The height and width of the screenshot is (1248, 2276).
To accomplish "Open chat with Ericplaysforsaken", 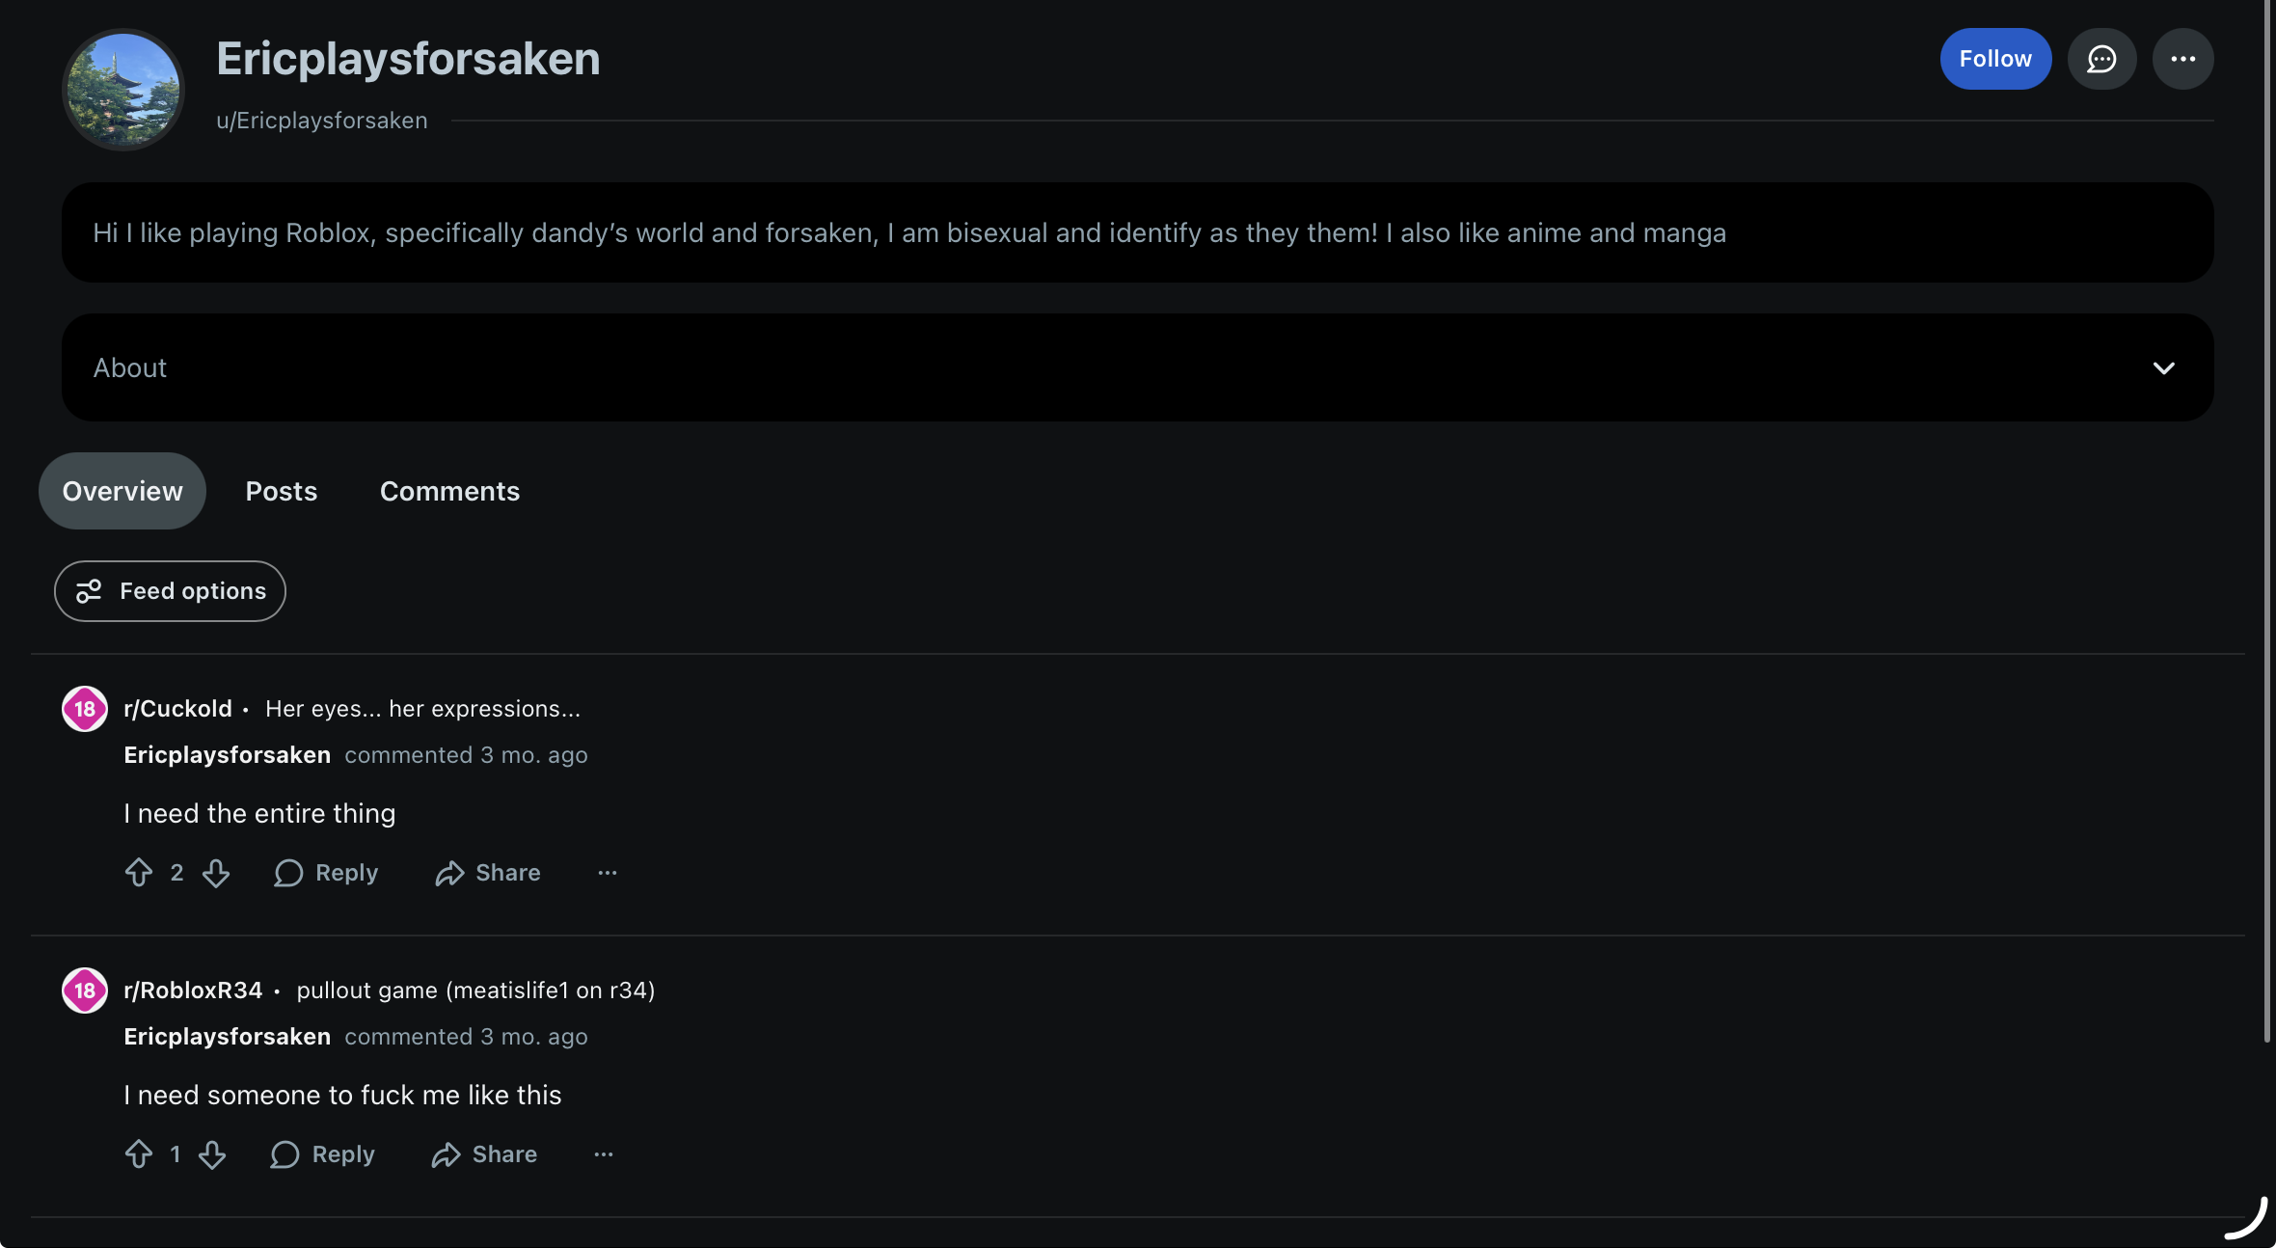I will point(2101,59).
